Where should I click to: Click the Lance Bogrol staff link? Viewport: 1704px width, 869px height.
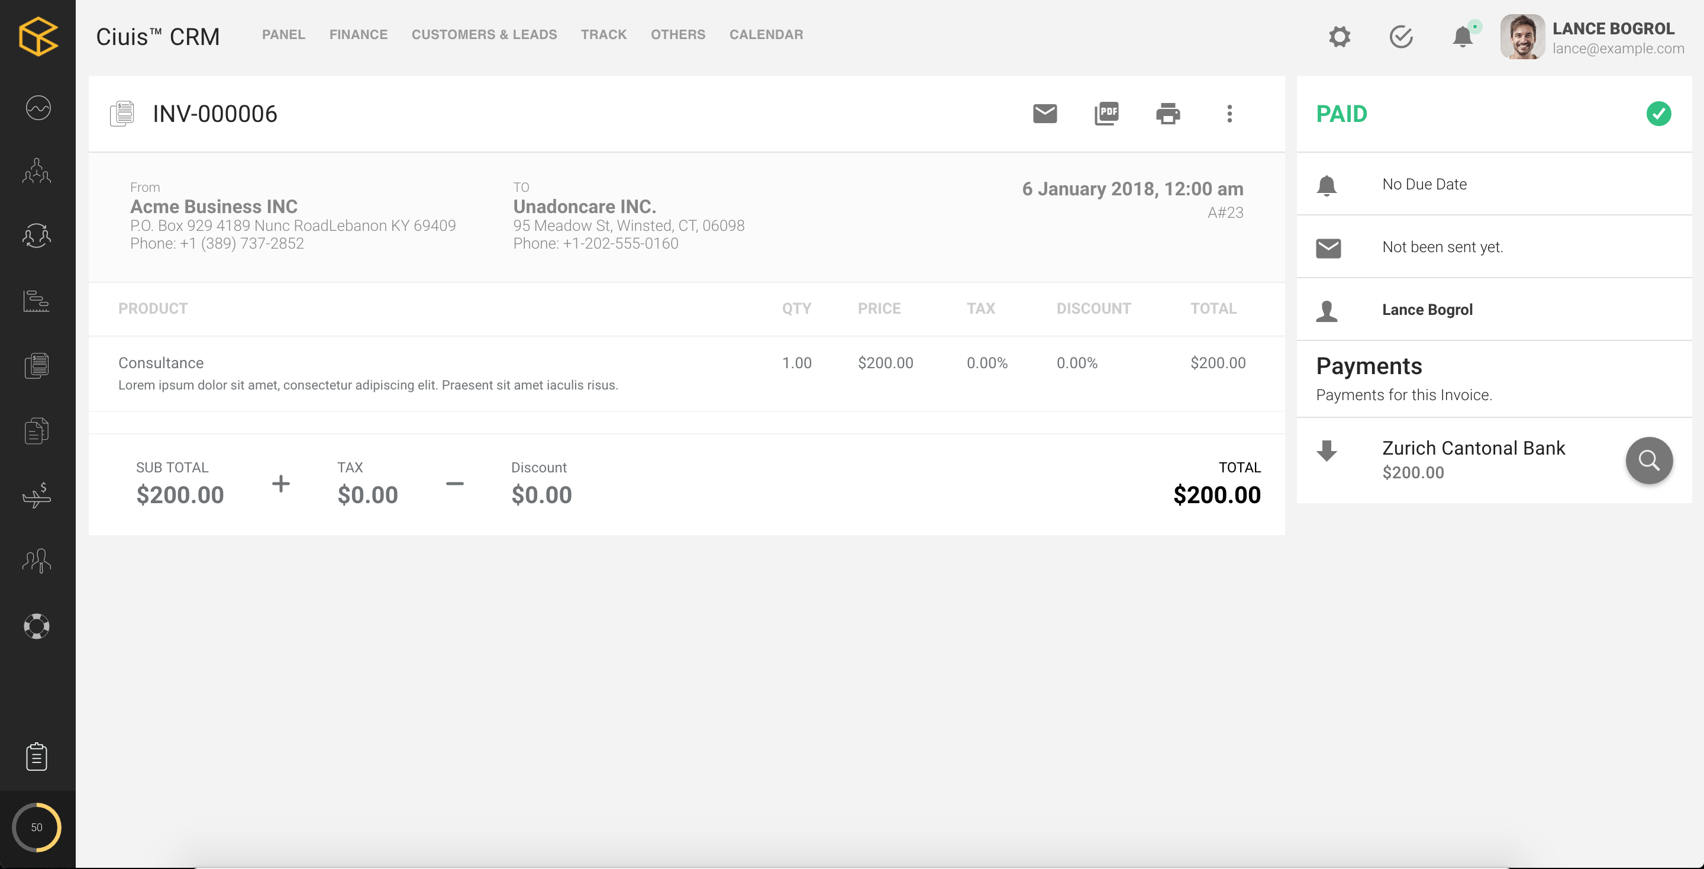[x=1427, y=310]
